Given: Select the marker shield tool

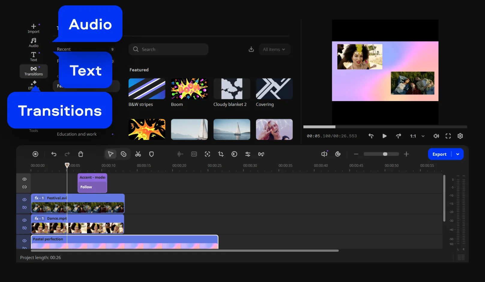Looking at the screenshot, I should point(152,154).
